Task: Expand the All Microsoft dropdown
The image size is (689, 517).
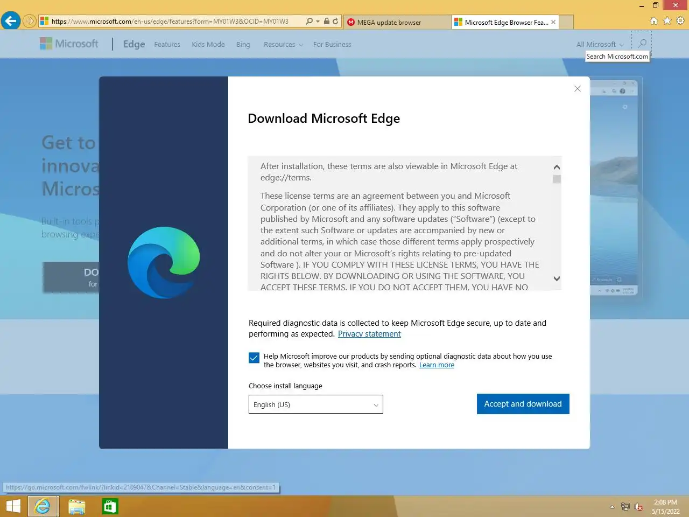Action: pos(600,45)
